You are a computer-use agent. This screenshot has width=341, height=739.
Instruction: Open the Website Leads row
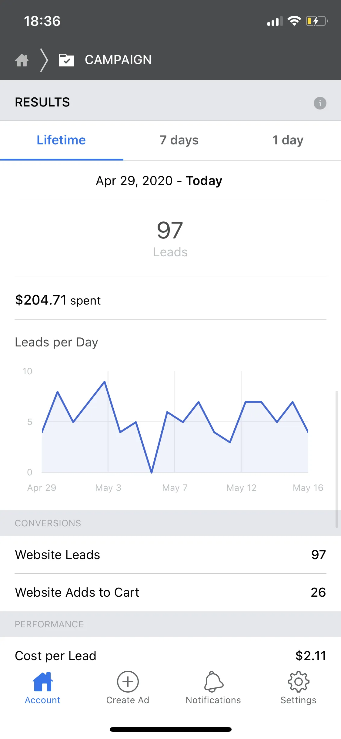coord(170,555)
